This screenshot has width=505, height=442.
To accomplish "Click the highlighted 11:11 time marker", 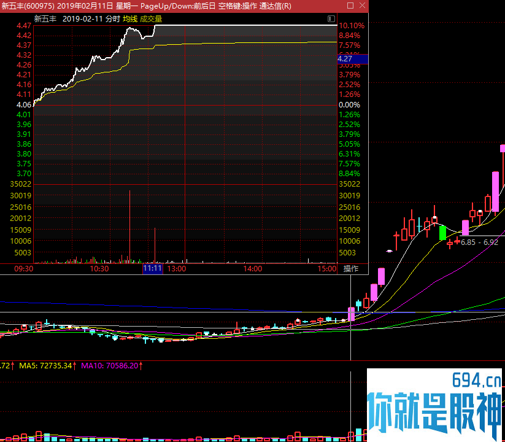I will (x=153, y=269).
